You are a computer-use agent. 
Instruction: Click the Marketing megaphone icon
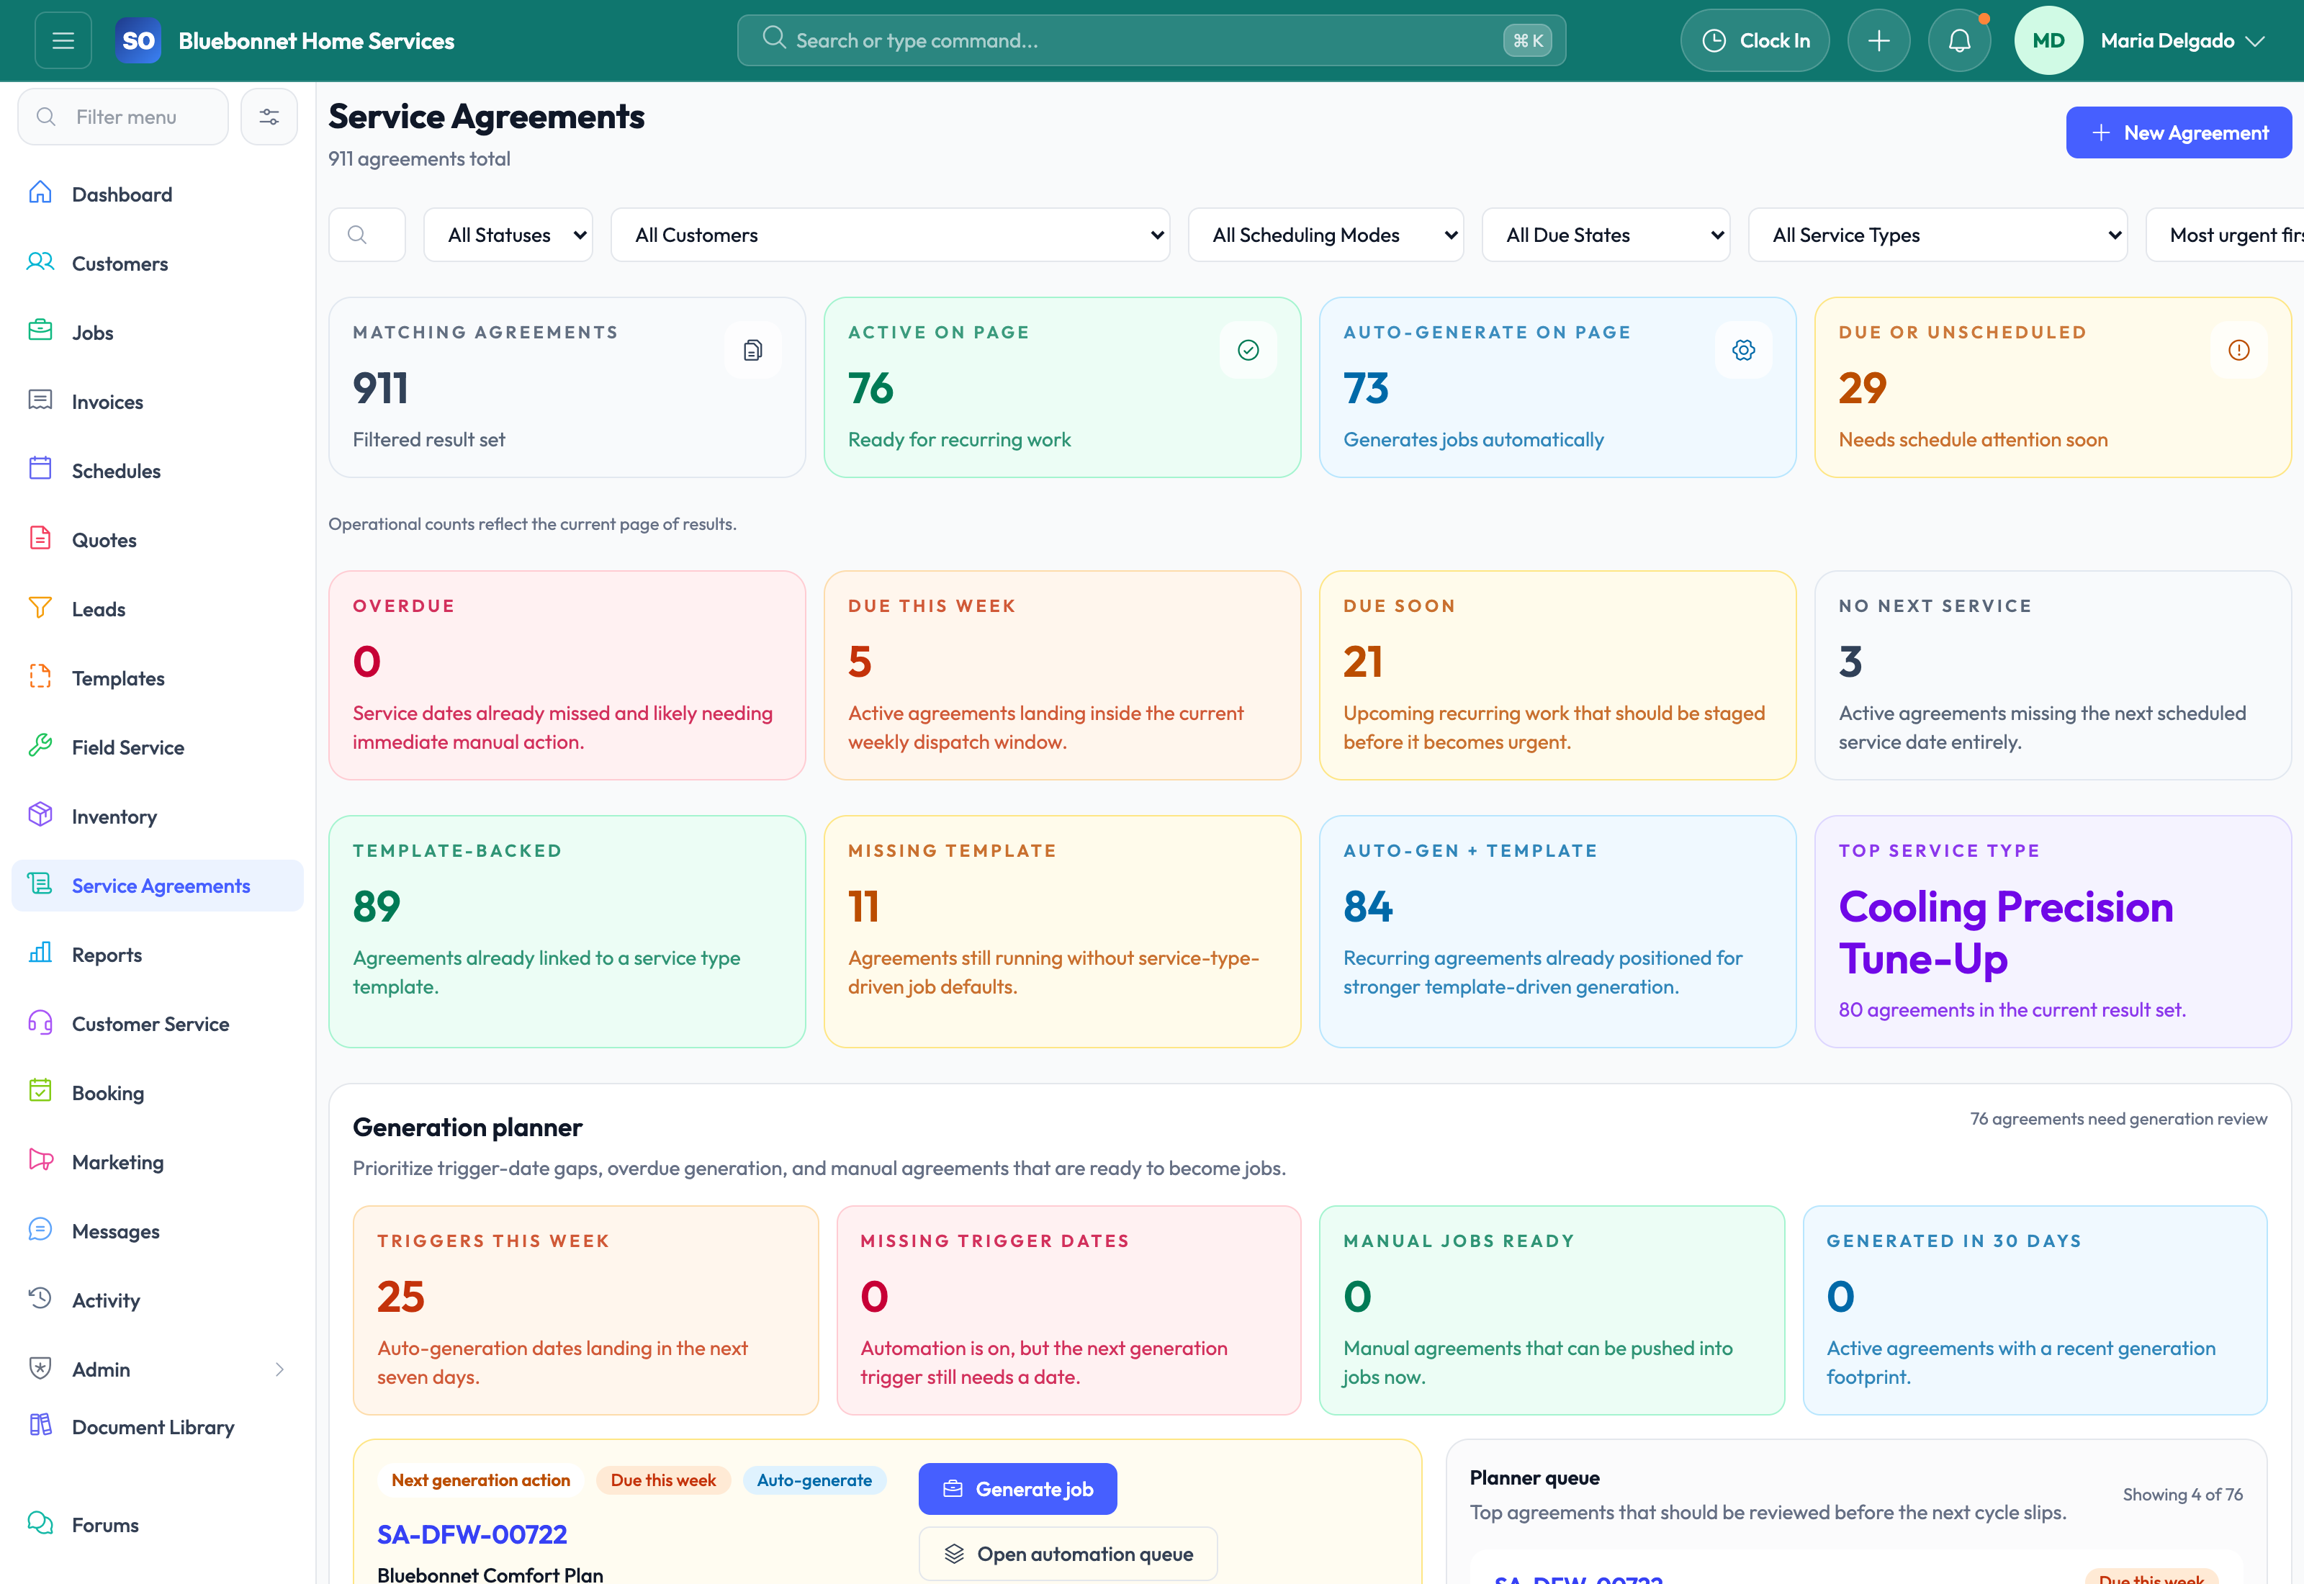pyautogui.click(x=41, y=1160)
